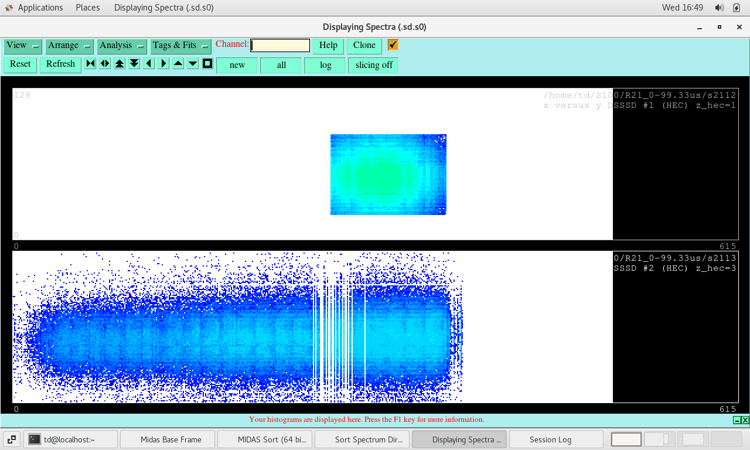750x450 pixels.
Task: Click the double up-arrow vertical scale icon
Action: pyautogui.click(x=120, y=64)
